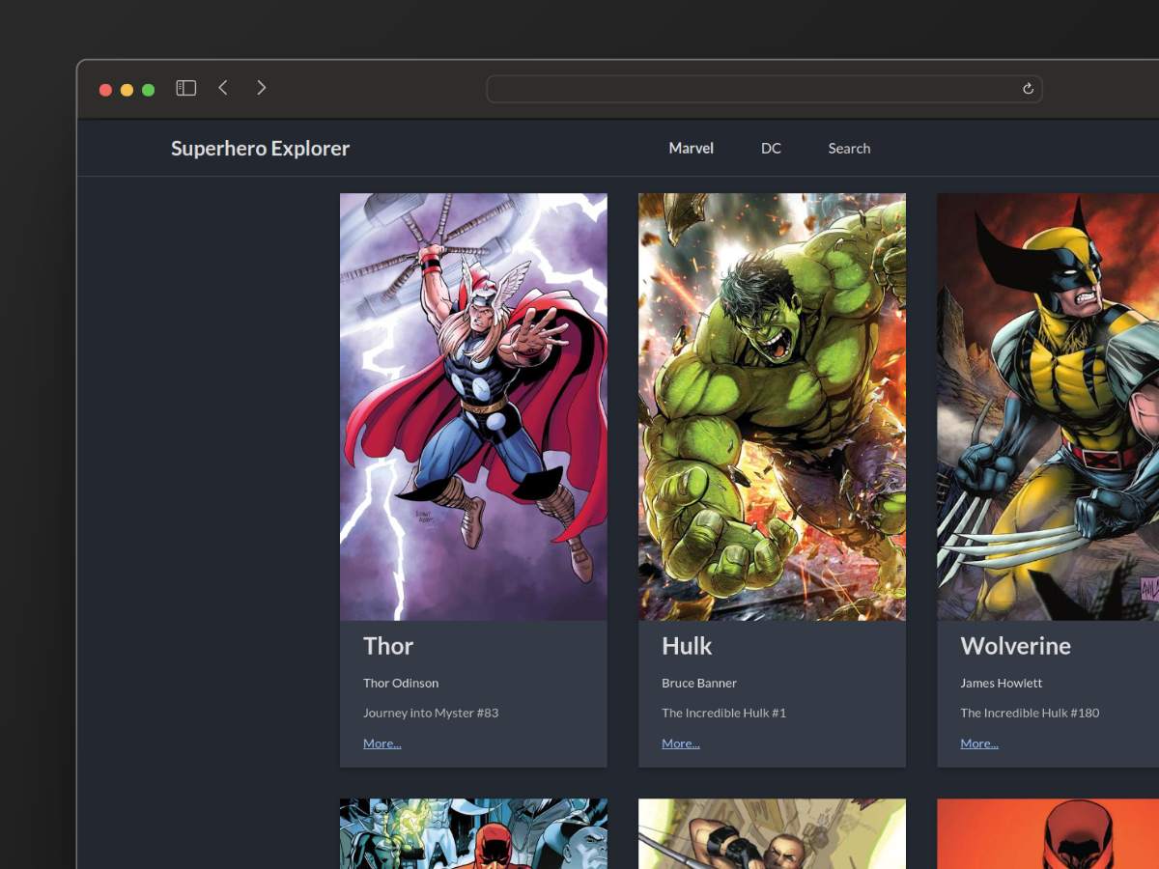The height and width of the screenshot is (869, 1159).
Task: Open the Search nav item
Action: (x=849, y=148)
